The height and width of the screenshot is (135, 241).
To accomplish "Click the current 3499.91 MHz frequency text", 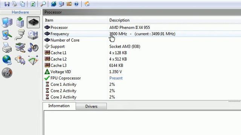I will click(155, 34).
